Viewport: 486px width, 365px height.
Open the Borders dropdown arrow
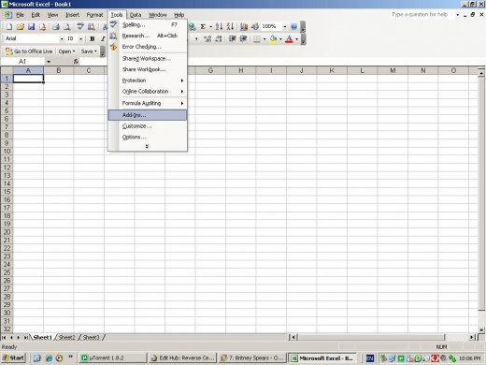(264, 39)
